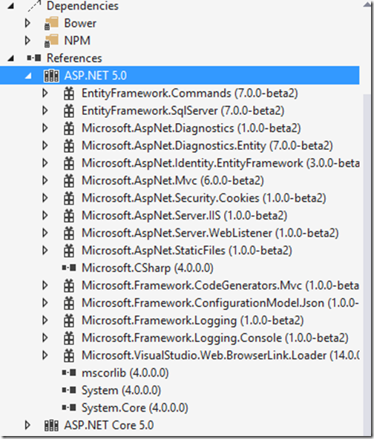Click the Microsoft.AspNet.Server.WebListener package icon
Screen dimensions: 374x439
pyautogui.click(x=69, y=233)
